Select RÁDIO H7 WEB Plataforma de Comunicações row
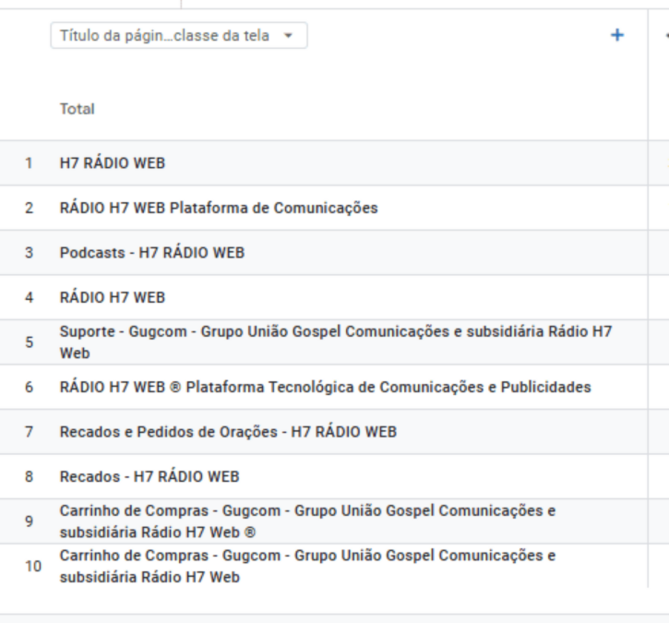 click(x=219, y=208)
